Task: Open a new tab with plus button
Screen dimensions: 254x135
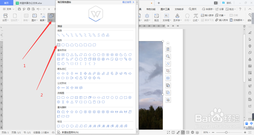Action: (x=159, y=3)
